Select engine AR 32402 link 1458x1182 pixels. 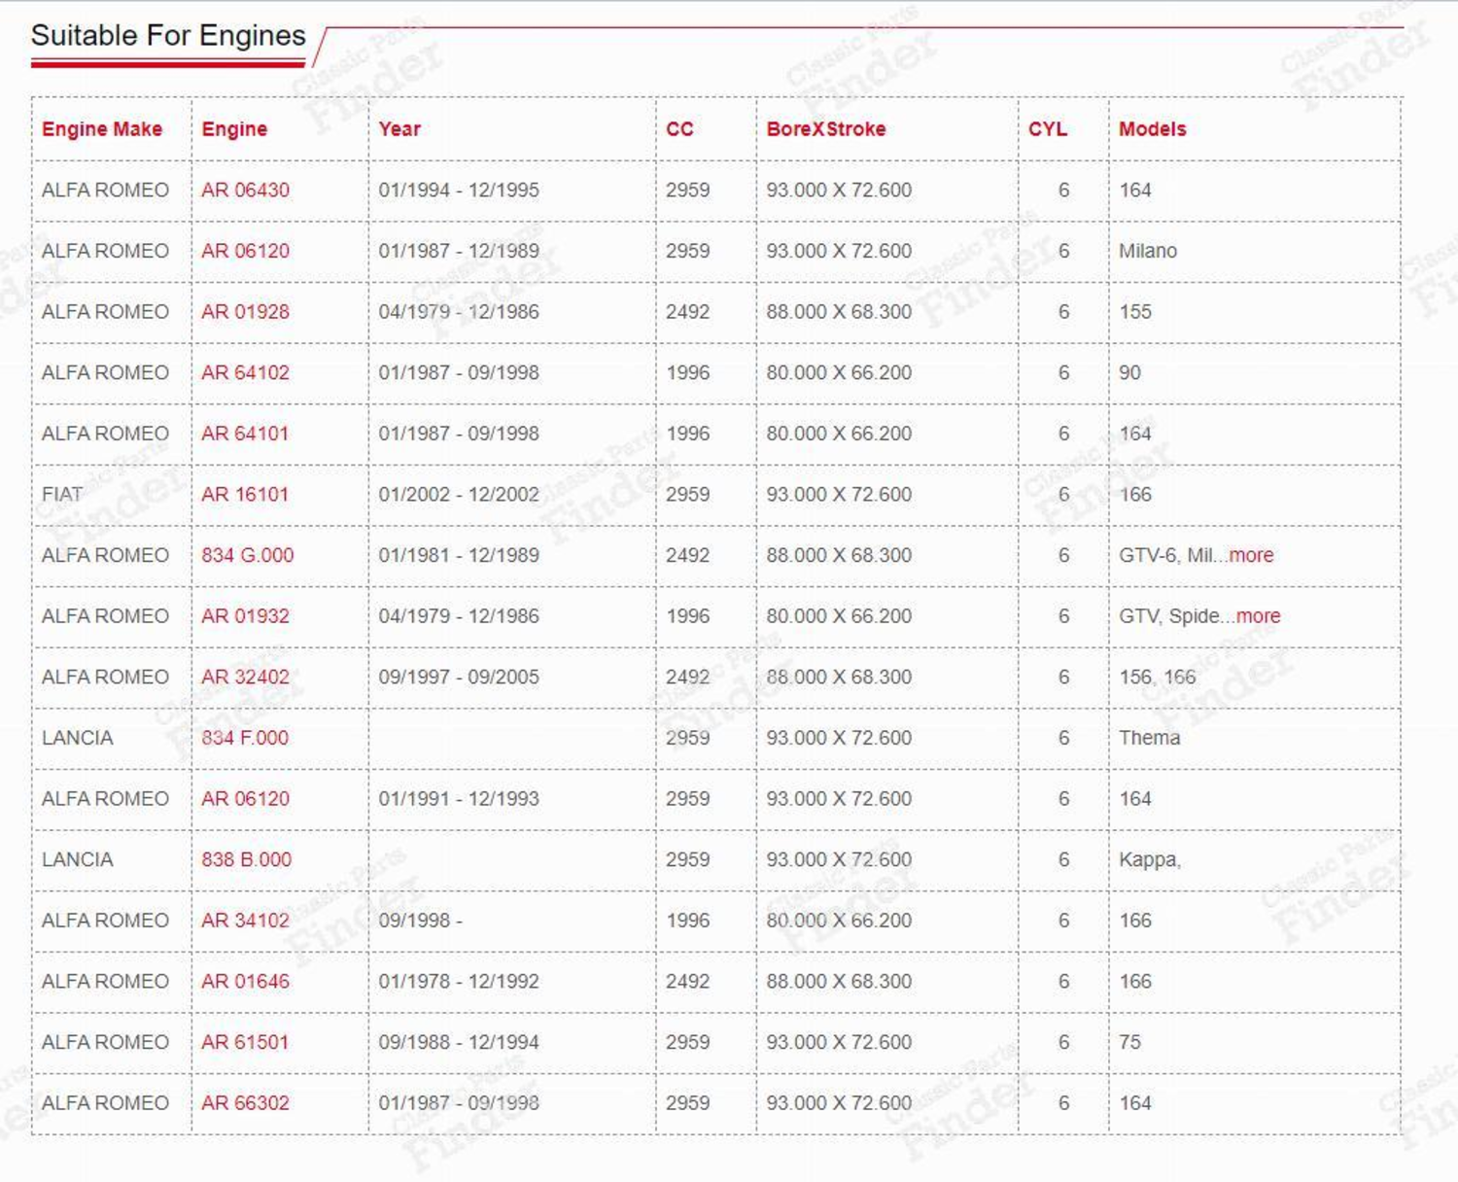click(x=245, y=678)
